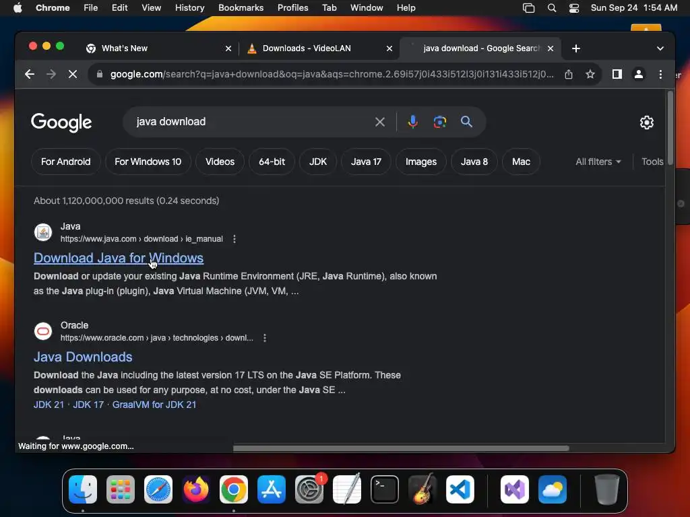690x517 pixels.
Task: Click the blue magnifier search button
Action: click(466, 122)
